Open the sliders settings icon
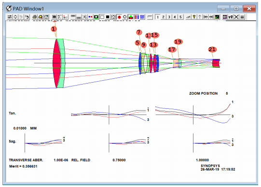Viewport: 261px width, 187px height. click(10, 17)
